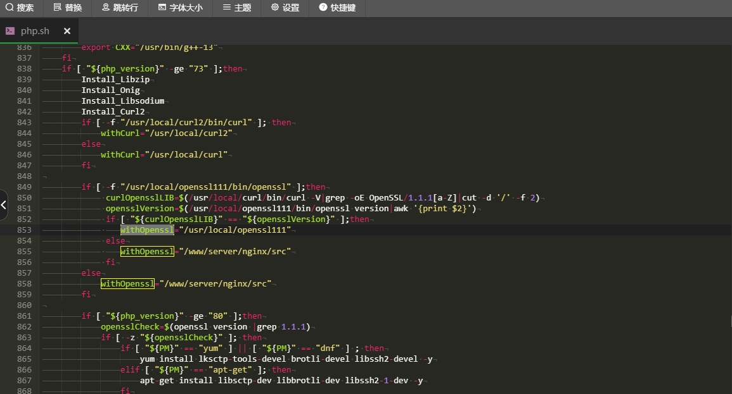Click the highlighted withOpenssl on line 855

point(147,252)
